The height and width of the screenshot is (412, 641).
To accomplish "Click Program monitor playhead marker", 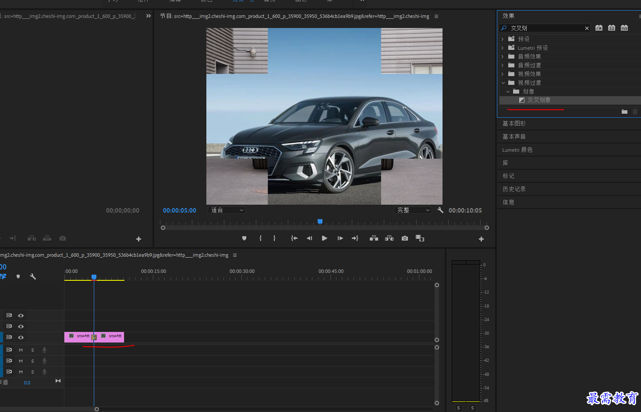I will click(320, 222).
